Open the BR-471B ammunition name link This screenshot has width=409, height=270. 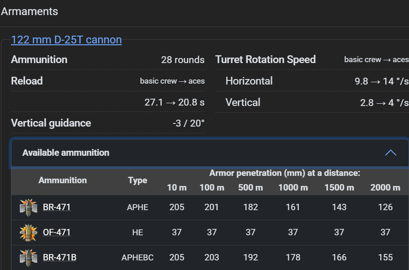pyautogui.click(x=59, y=258)
